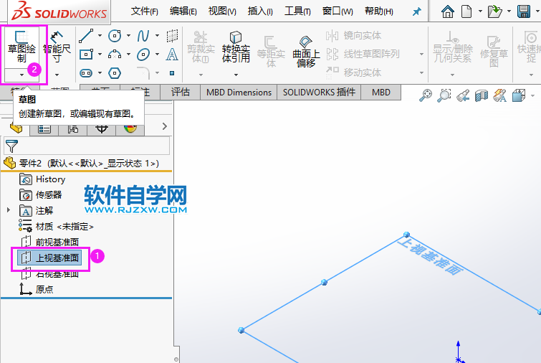Click 显示/删除几何关系 relations tool
This screenshot has width=541, height=363.
coord(452,47)
